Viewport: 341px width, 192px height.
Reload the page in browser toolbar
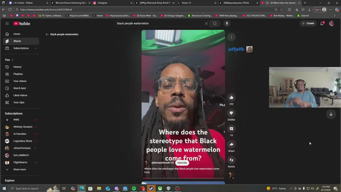click(x=10, y=10)
